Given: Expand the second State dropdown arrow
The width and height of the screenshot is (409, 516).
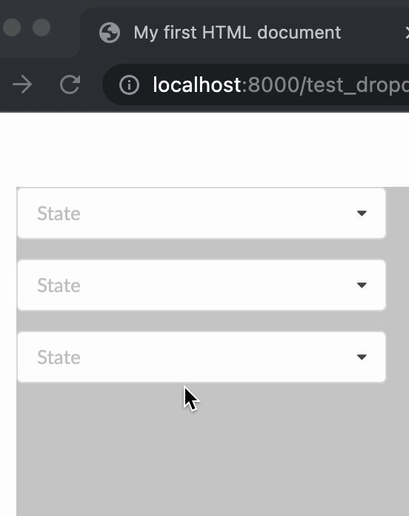Looking at the screenshot, I should click(x=362, y=285).
